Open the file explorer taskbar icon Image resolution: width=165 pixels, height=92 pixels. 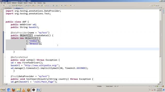(19, 90)
